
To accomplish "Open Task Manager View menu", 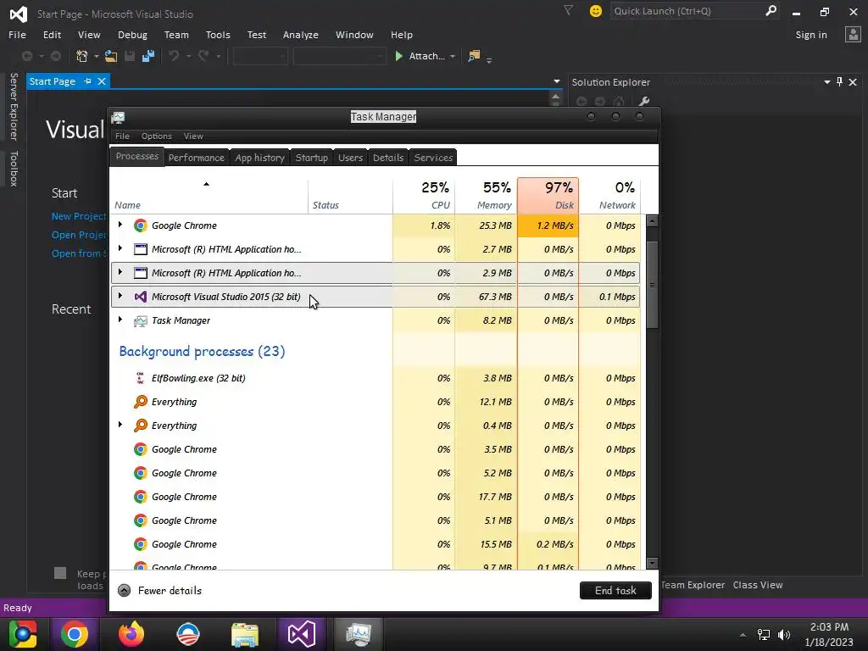I will coord(193,136).
